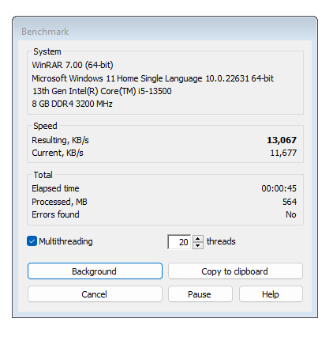
Task: Click the Windows 11 Home Single Language line
Action: point(152,78)
